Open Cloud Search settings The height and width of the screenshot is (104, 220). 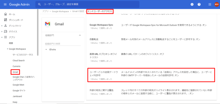(18, 61)
